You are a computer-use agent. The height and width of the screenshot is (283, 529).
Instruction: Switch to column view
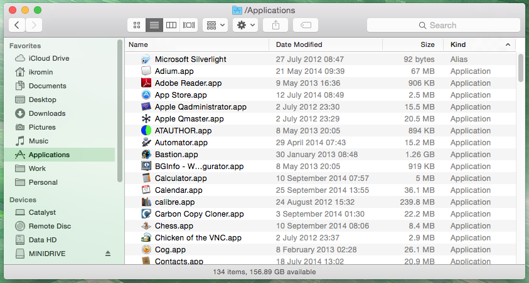(171, 25)
